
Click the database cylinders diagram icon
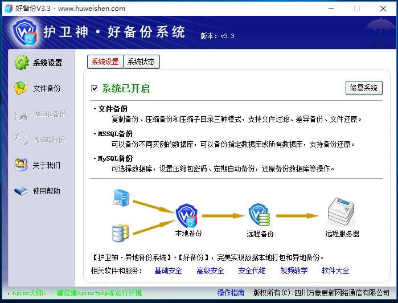coord(120,232)
